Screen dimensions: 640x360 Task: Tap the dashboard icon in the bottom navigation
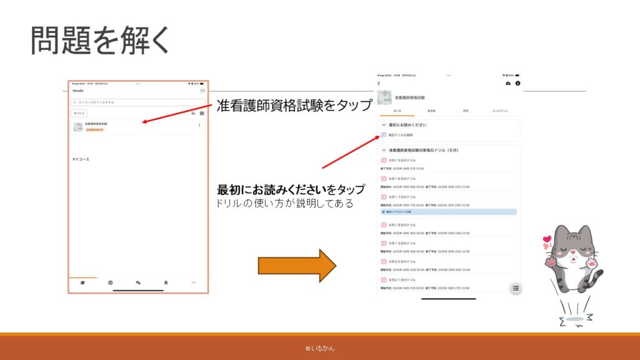(110, 282)
